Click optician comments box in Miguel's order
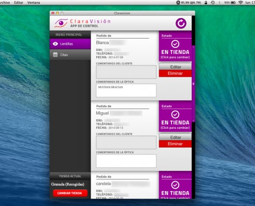Image resolution: width=255 pixels, height=206 pixels. [x=126, y=161]
